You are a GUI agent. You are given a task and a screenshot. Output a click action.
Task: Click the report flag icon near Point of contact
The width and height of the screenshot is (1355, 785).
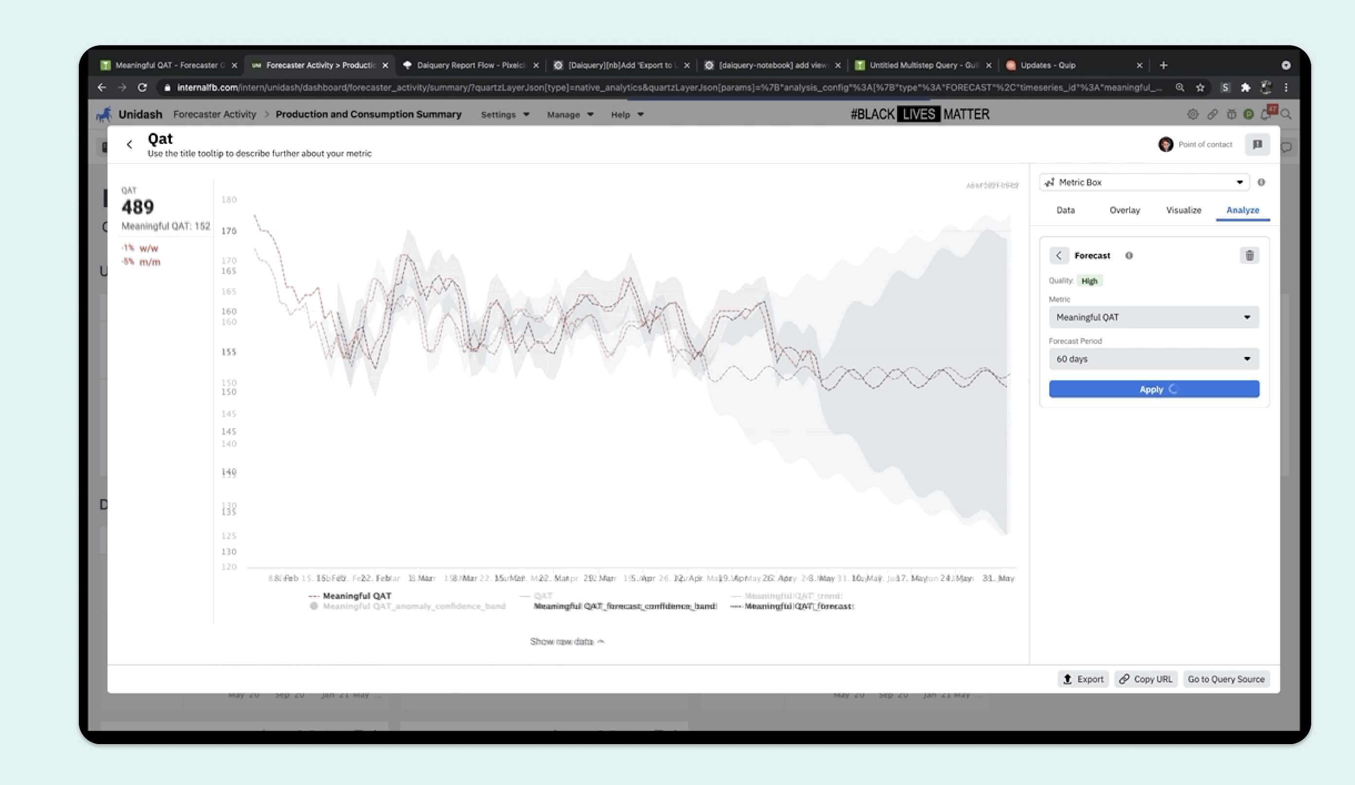click(1257, 144)
